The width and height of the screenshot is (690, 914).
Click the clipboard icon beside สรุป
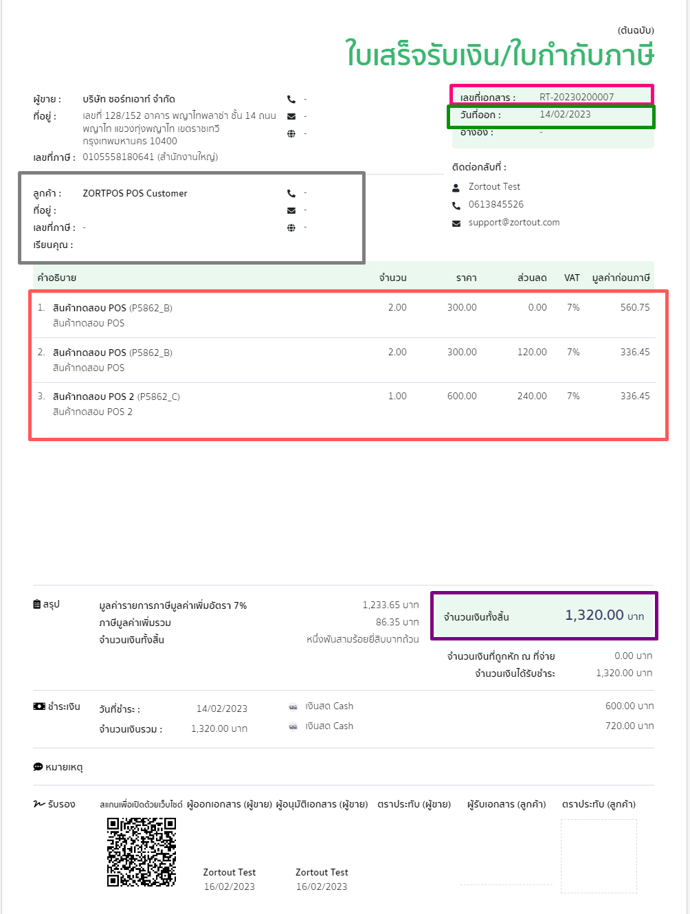pyautogui.click(x=37, y=604)
